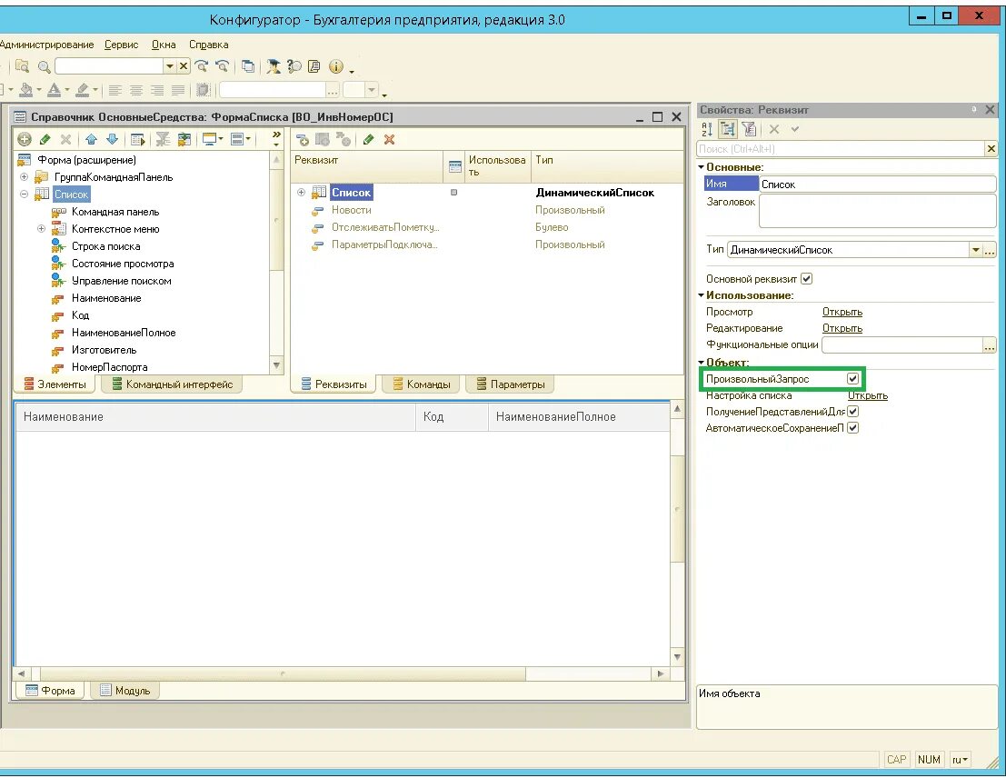The height and width of the screenshot is (778, 1006).
Task: Toggle the Основной реквизит checkbox
Action: [x=806, y=279]
